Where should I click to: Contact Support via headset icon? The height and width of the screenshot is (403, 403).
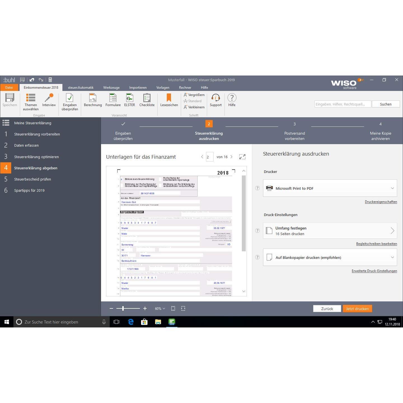pos(216,100)
